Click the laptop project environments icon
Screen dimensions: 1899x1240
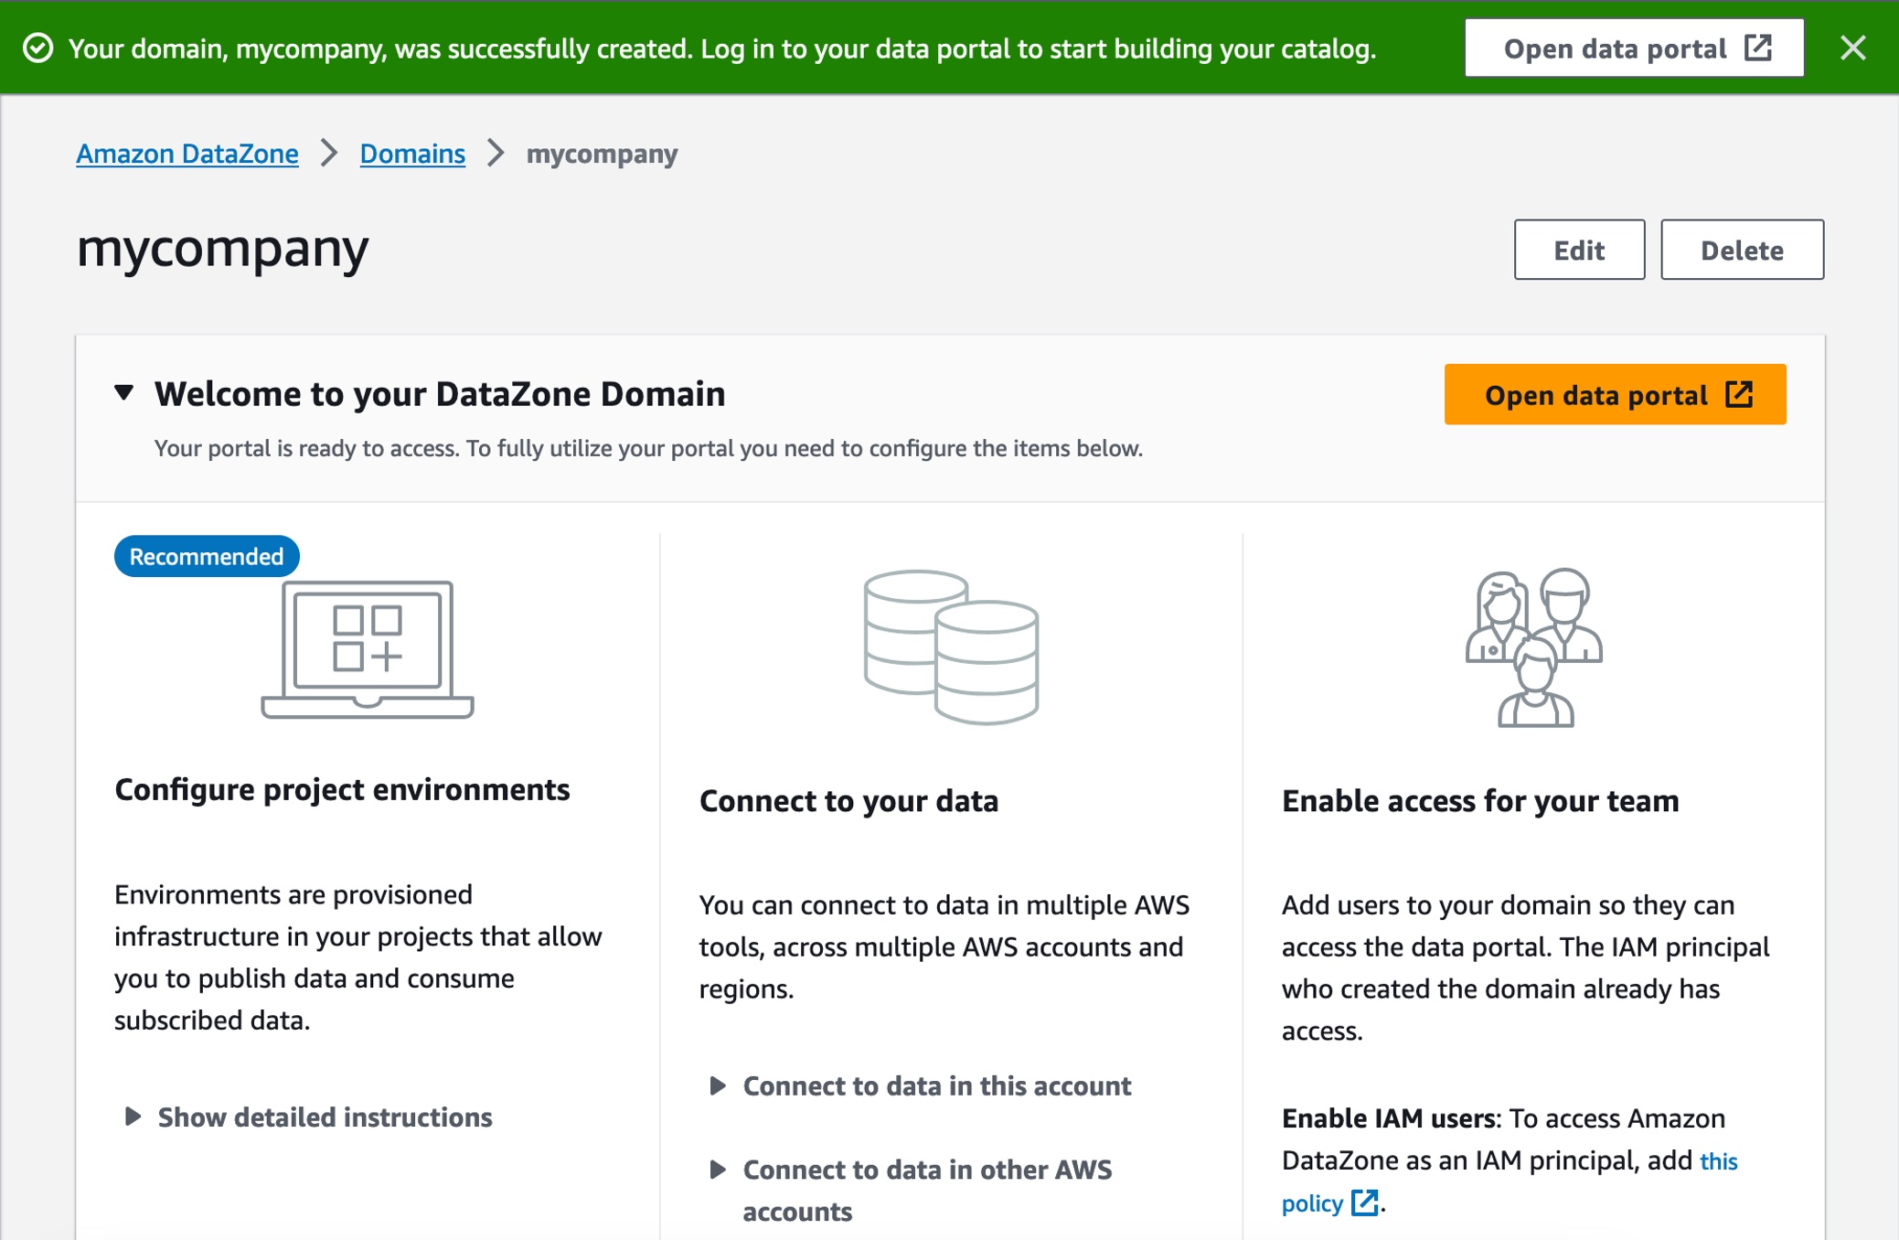(368, 649)
